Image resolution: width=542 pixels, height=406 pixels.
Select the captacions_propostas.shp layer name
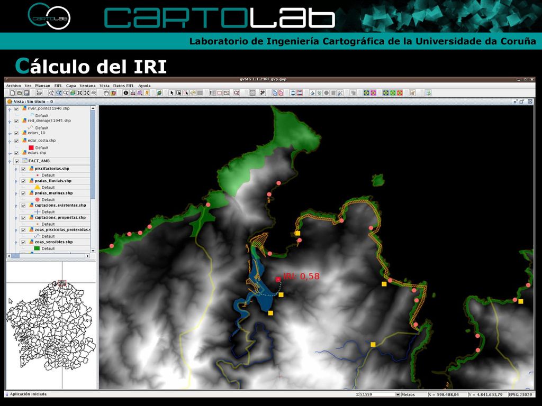coord(60,217)
